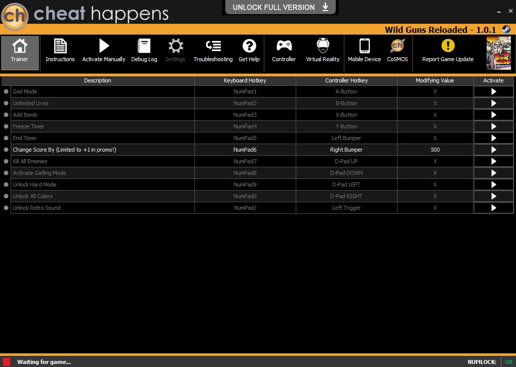This screenshot has width=516, height=367.
Task: Click the Modifying Value column header
Action: pos(435,80)
